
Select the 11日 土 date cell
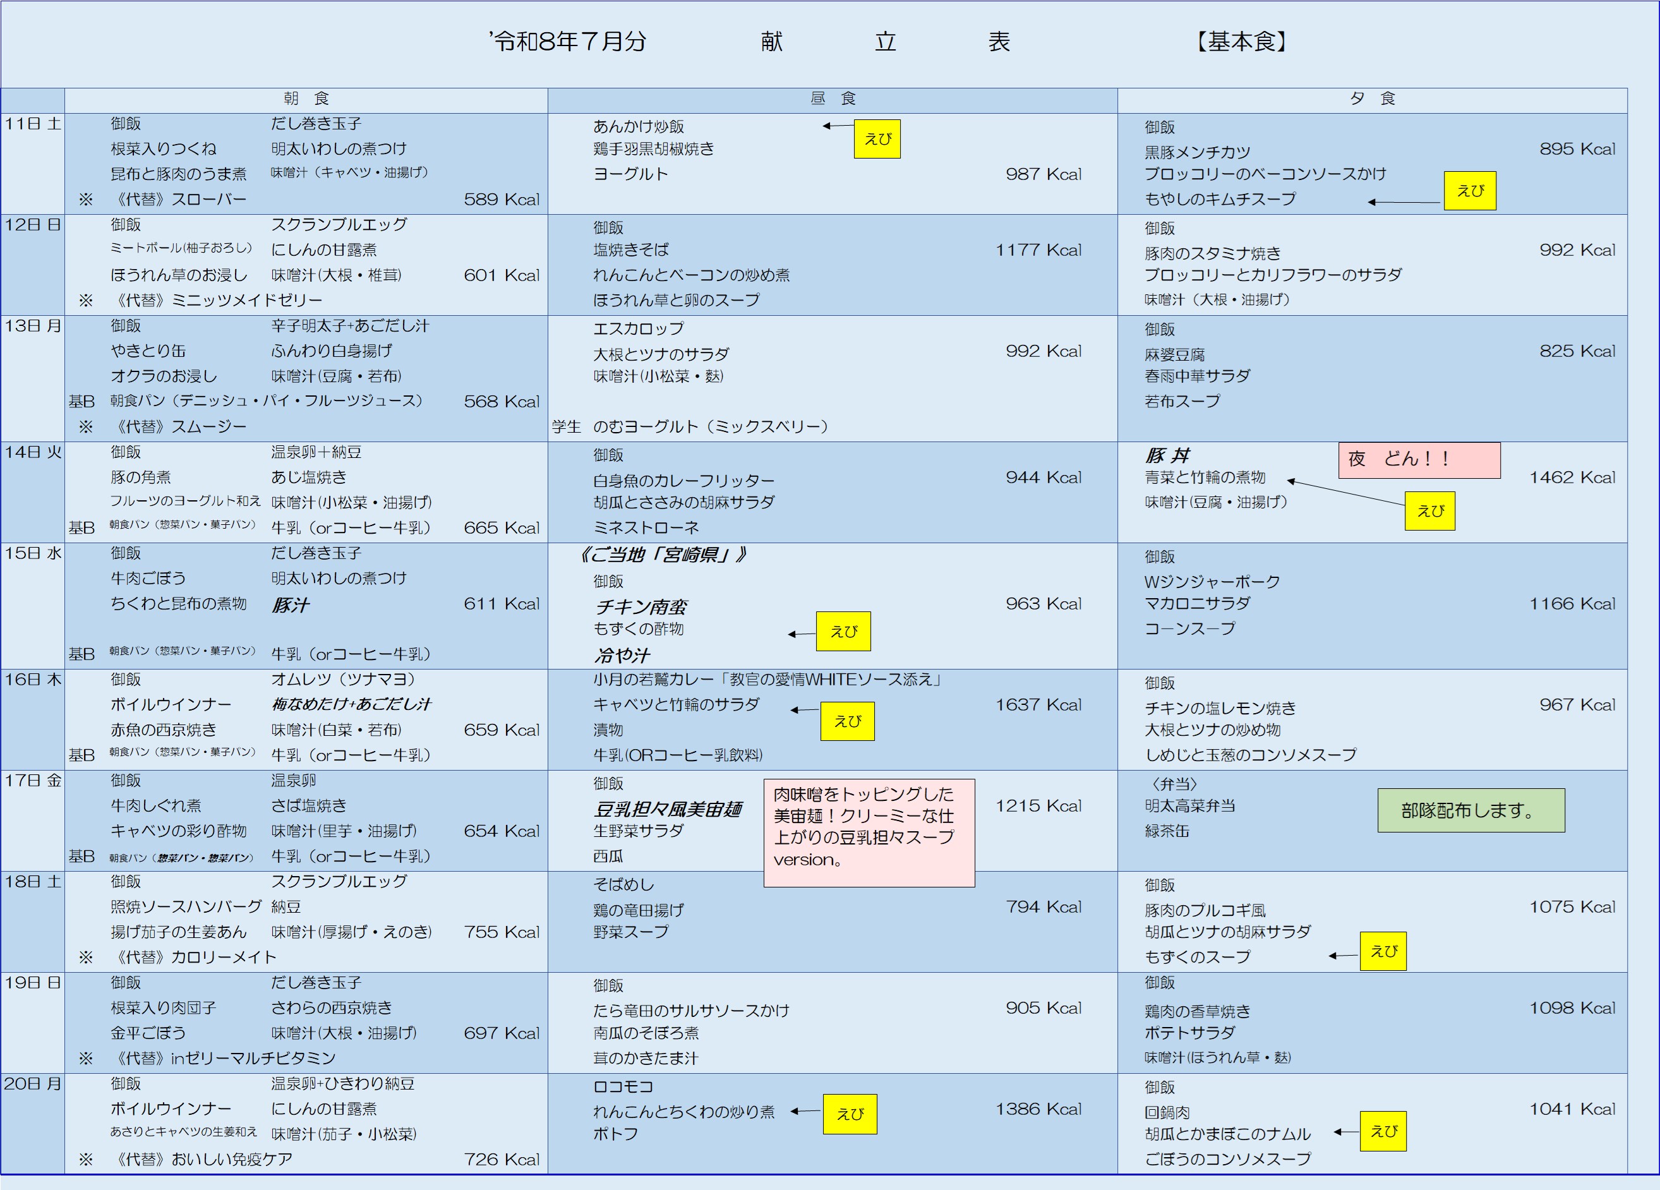coord(33,163)
